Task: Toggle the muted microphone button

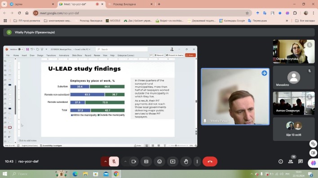Action: point(114,161)
